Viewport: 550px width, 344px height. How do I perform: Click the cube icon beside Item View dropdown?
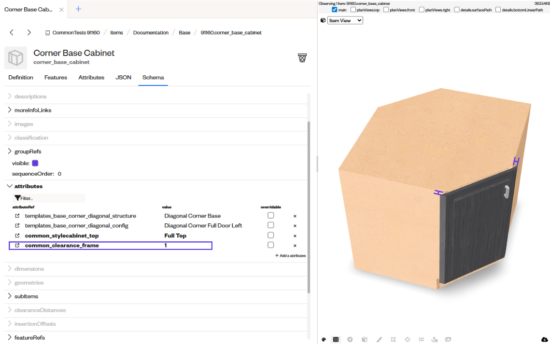323,20
